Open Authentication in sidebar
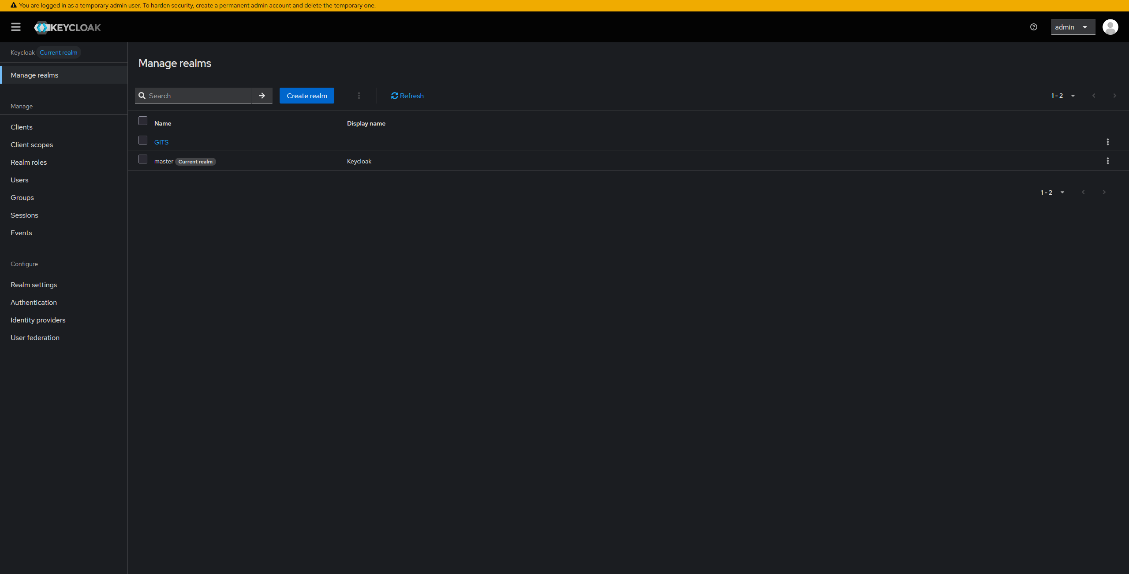 [x=64, y=302]
